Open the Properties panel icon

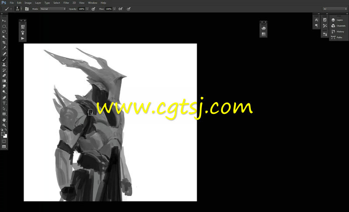pos(325,20)
